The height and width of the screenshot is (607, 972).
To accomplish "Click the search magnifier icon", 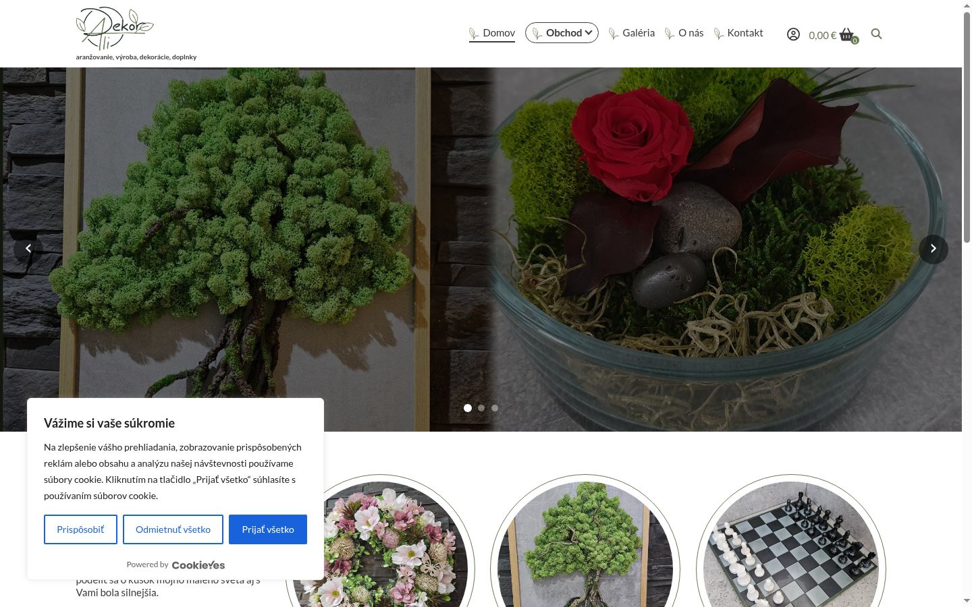I will pos(877,34).
